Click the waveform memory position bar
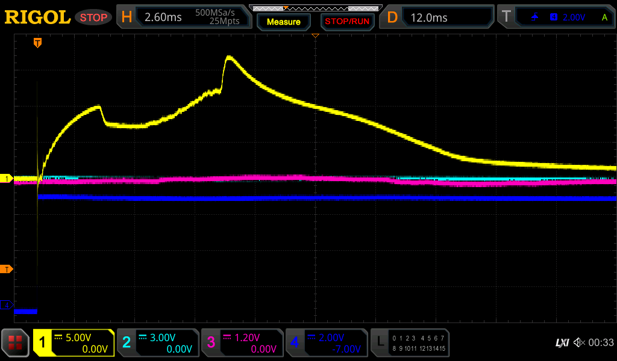The width and height of the screenshot is (617, 361). pos(315,8)
